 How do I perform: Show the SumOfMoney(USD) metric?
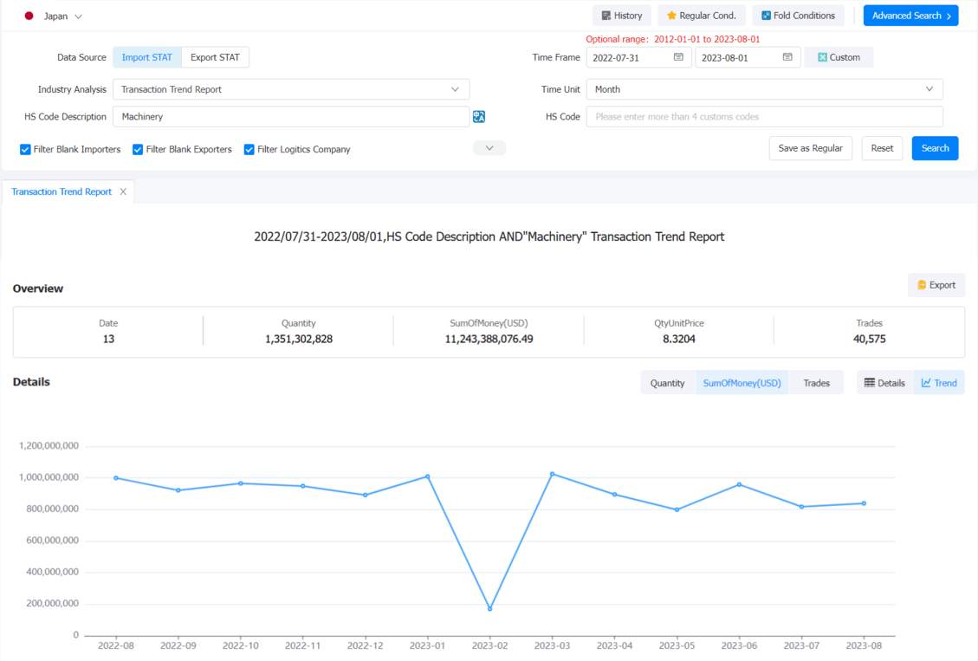[742, 383]
